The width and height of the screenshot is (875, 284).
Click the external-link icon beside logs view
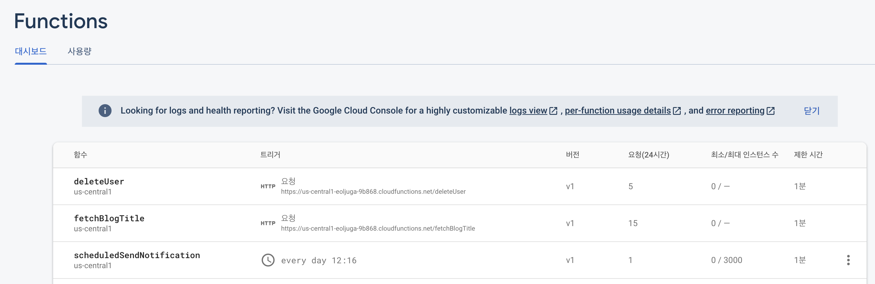(553, 111)
